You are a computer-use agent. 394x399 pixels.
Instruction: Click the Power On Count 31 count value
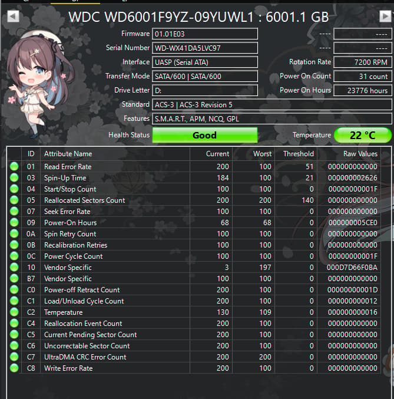click(363, 77)
